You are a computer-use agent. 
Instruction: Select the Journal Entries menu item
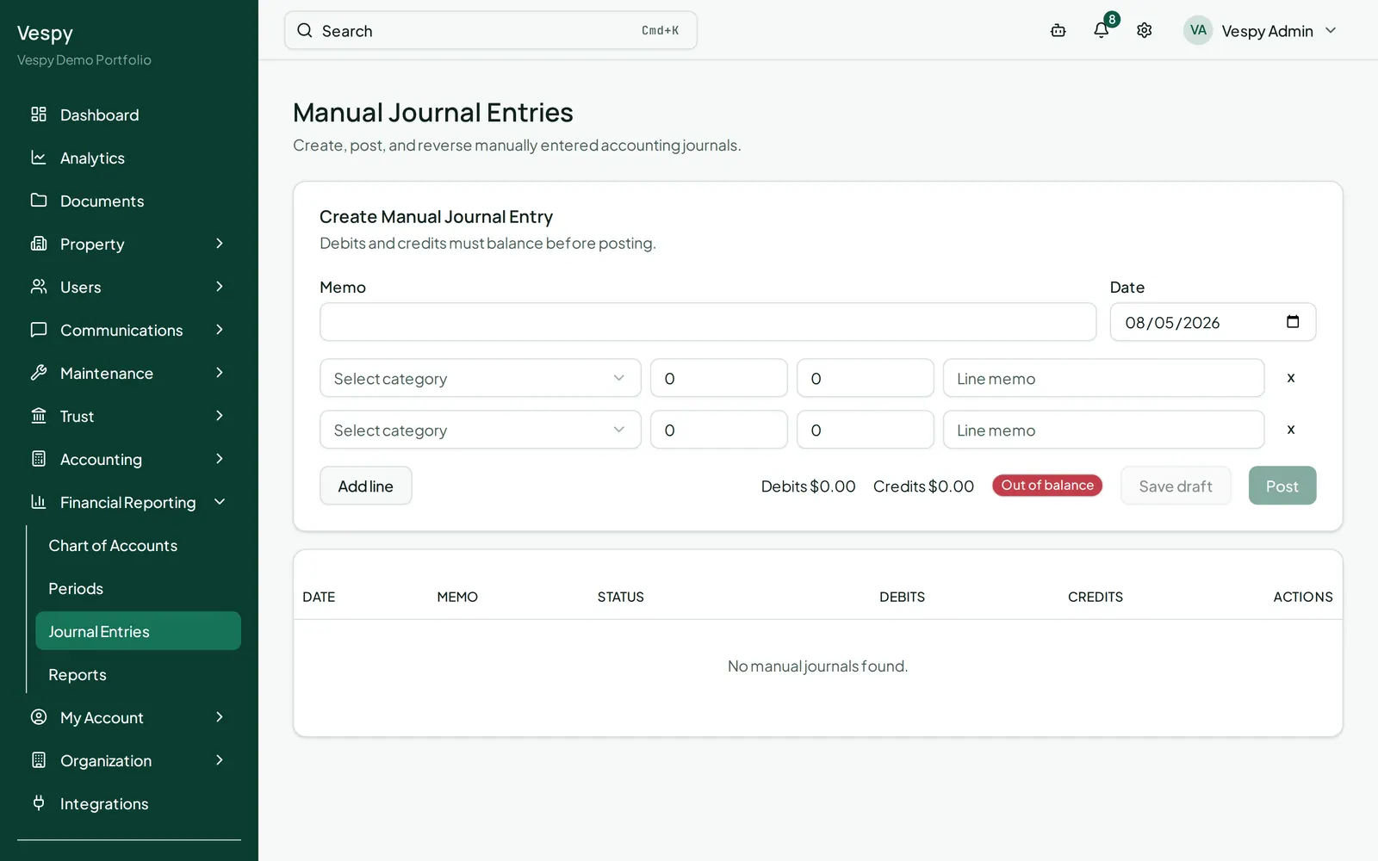tap(138, 631)
